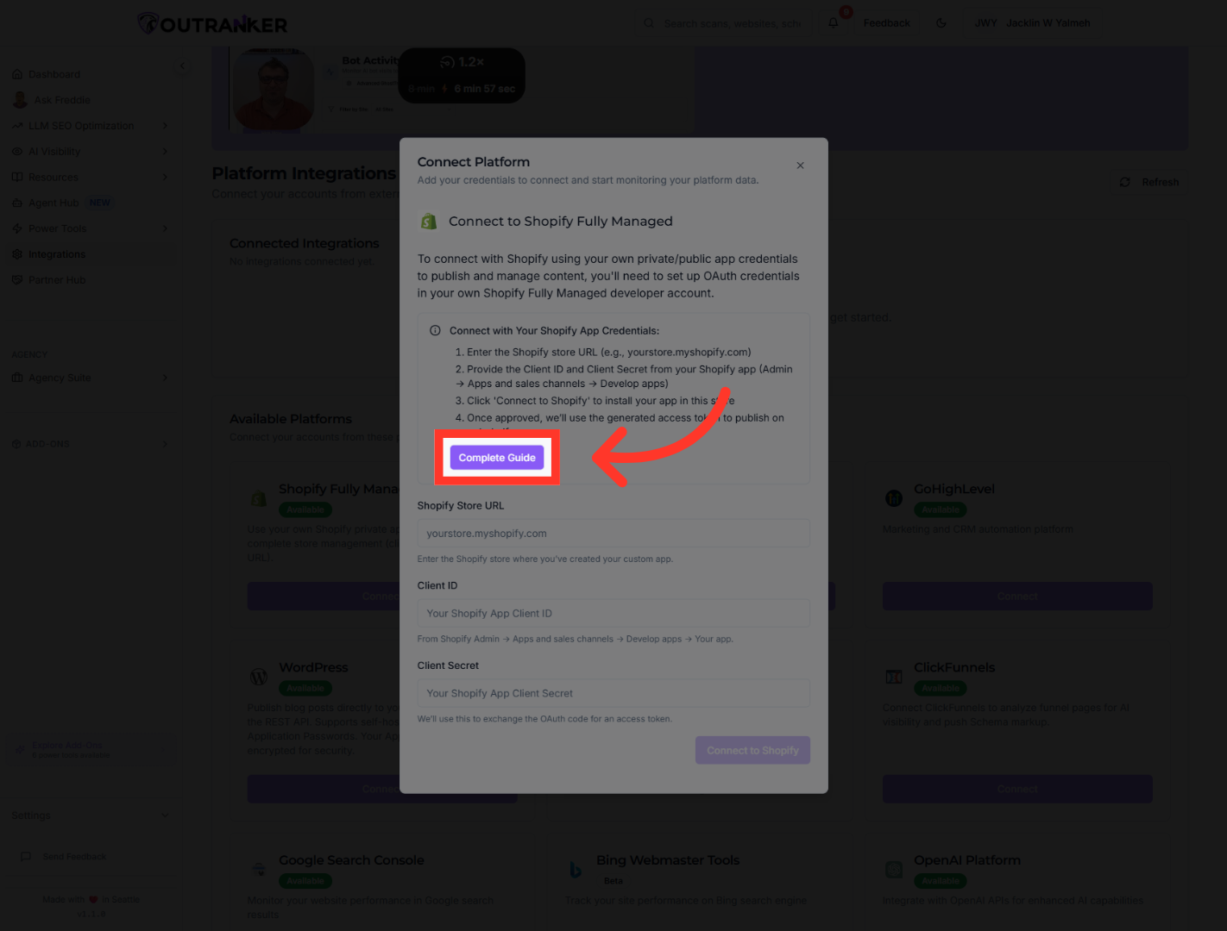Expand the AI Visibility submenu

165,152
